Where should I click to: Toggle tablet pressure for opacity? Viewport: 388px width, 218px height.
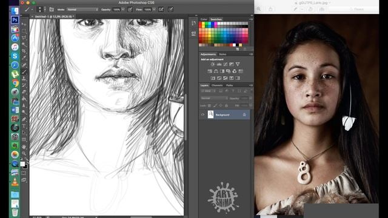pyautogui.click(x=130, y=10)
